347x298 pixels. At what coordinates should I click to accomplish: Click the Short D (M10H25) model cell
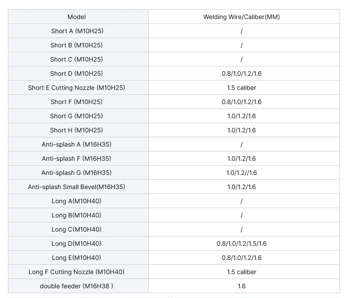pos(78,74)
